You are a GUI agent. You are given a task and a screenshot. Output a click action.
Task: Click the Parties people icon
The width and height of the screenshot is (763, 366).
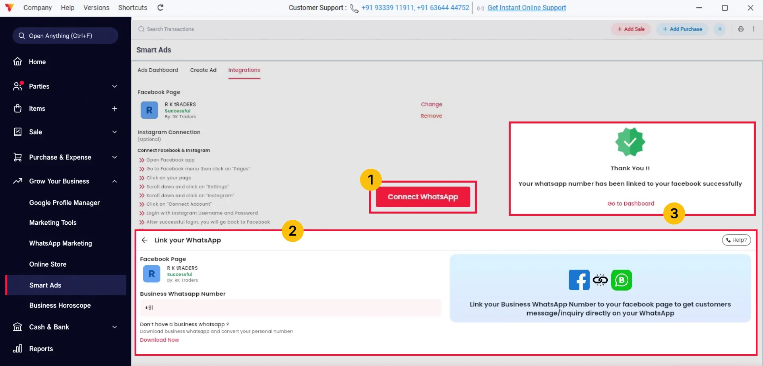coord(18,86)
